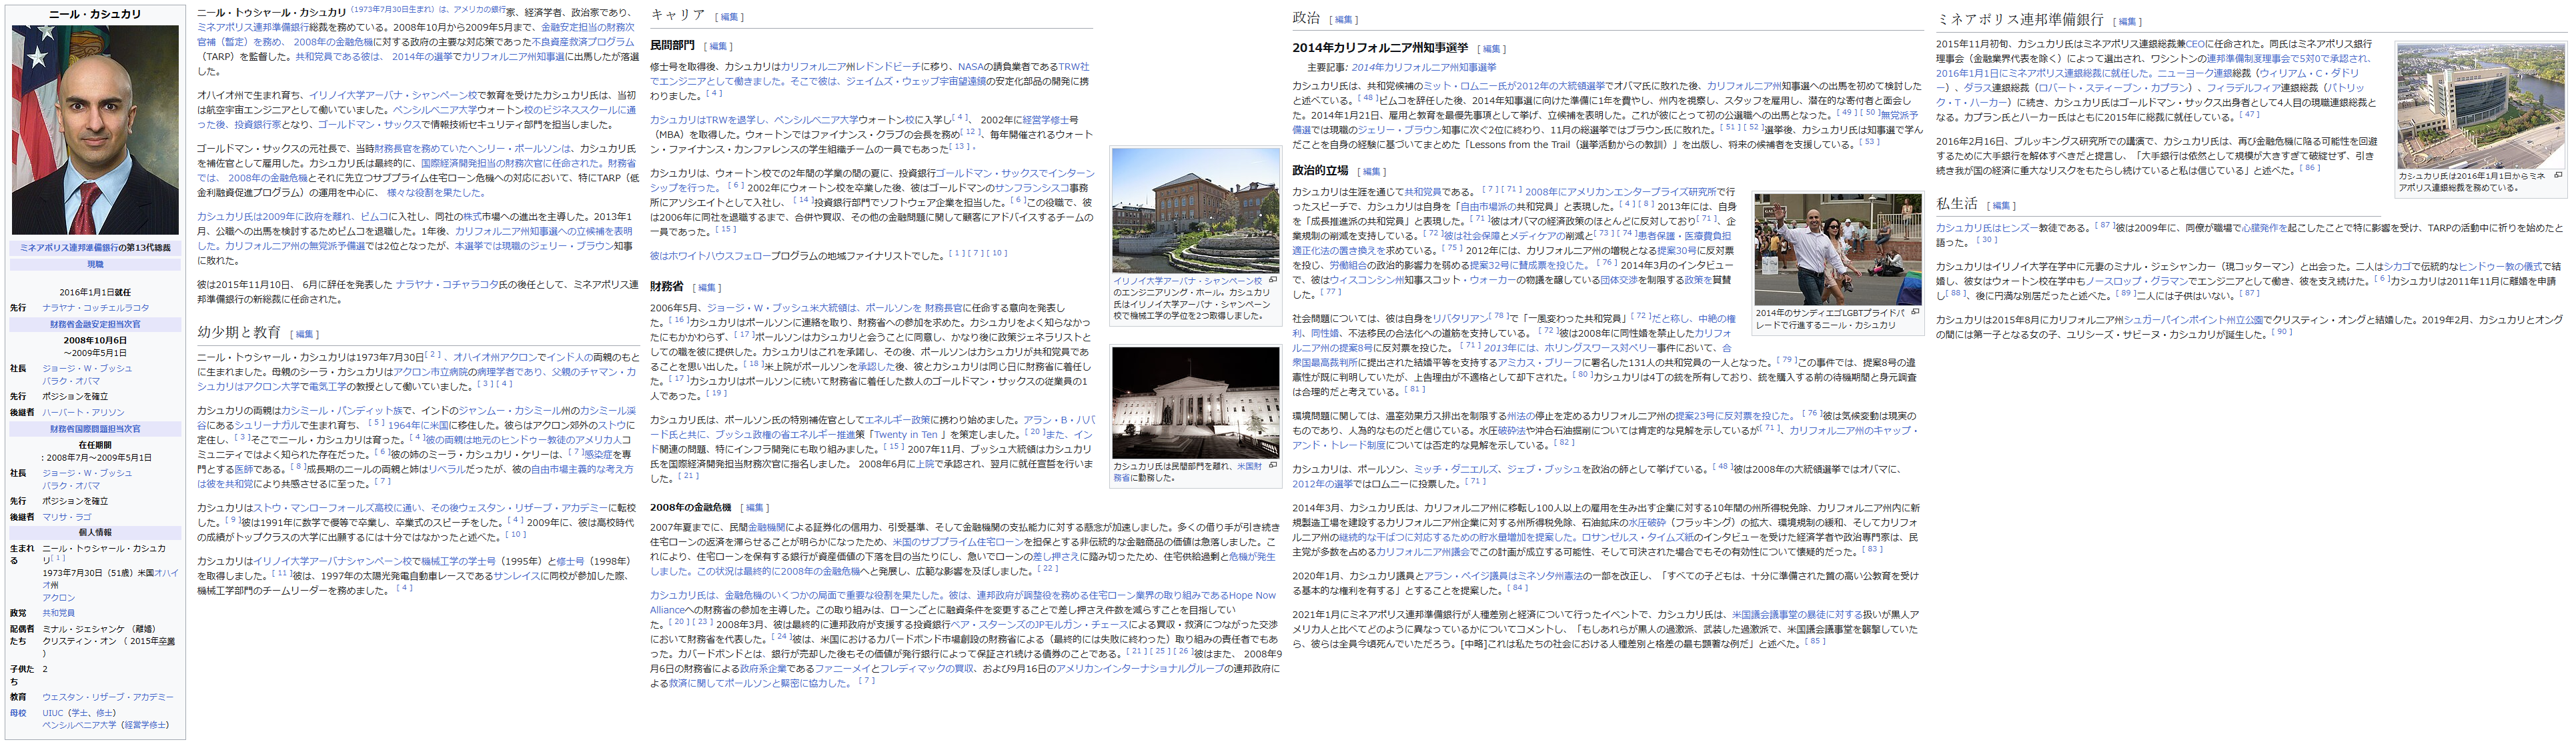Open ナラヤナ・コッチェルラコタ predecessor link in infobox

coord(95,308)
